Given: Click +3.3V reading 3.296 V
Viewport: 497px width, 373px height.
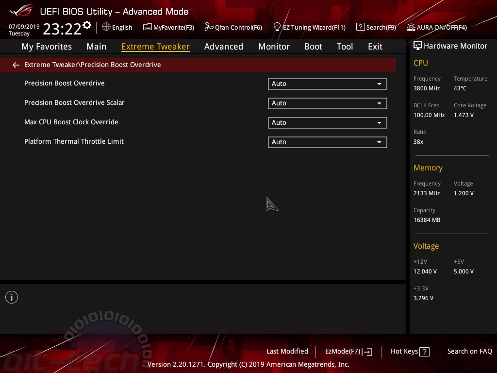Looking at the screenshot, I should [423, 298].
